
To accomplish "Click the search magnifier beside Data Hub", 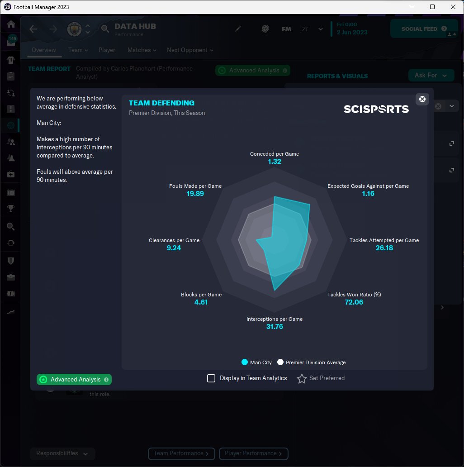I will 105,29.
